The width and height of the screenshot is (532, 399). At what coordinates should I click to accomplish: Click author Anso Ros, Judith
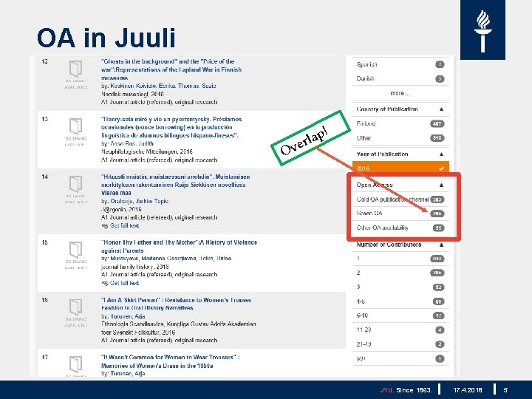point(132,143)
